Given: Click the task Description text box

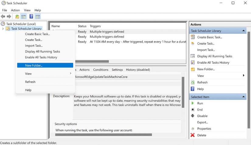Looking at the screenshot, I should point(127,107).
